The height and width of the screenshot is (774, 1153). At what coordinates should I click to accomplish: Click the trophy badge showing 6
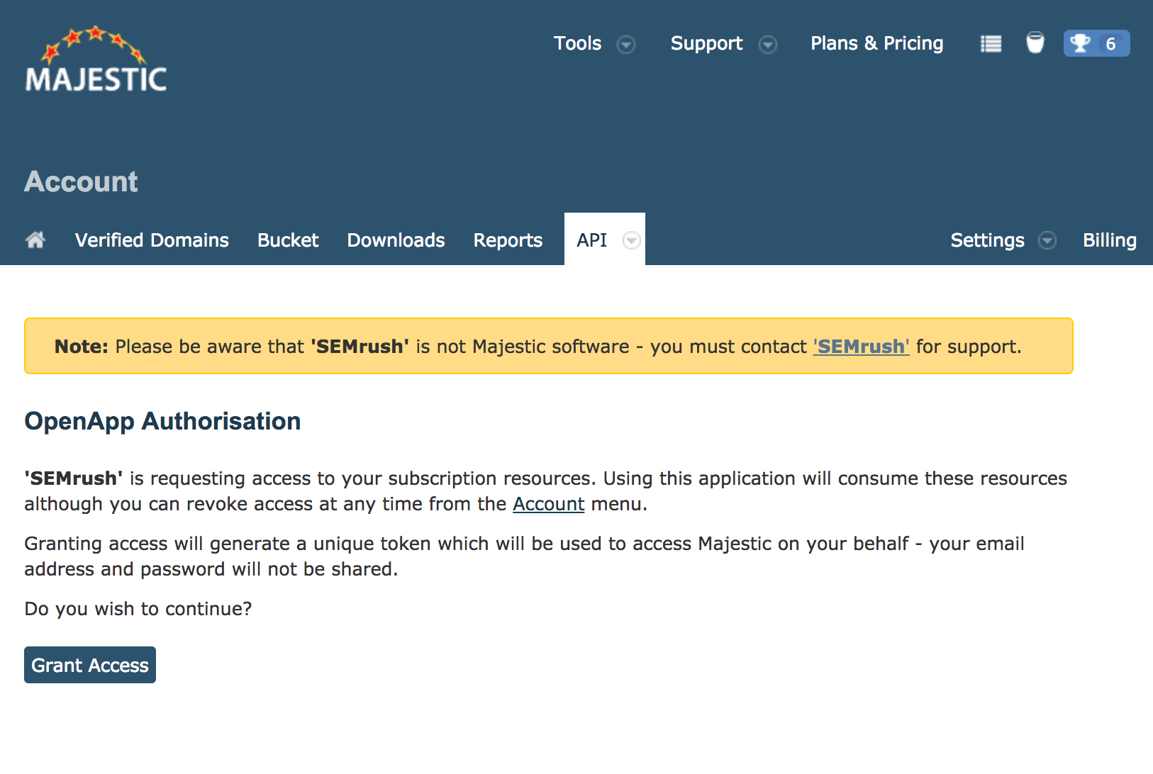(x=1096, y=43)
